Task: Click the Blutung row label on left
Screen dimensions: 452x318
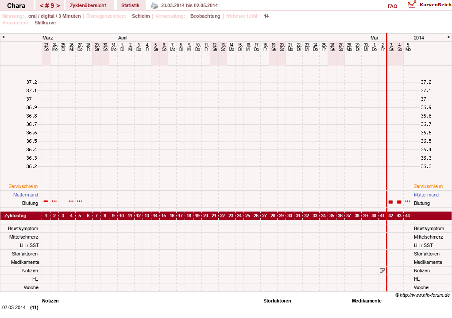Action: click(30, 203)
